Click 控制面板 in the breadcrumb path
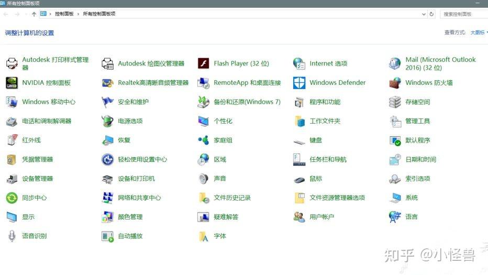This screenshot has height=275, width=488. 64,14
